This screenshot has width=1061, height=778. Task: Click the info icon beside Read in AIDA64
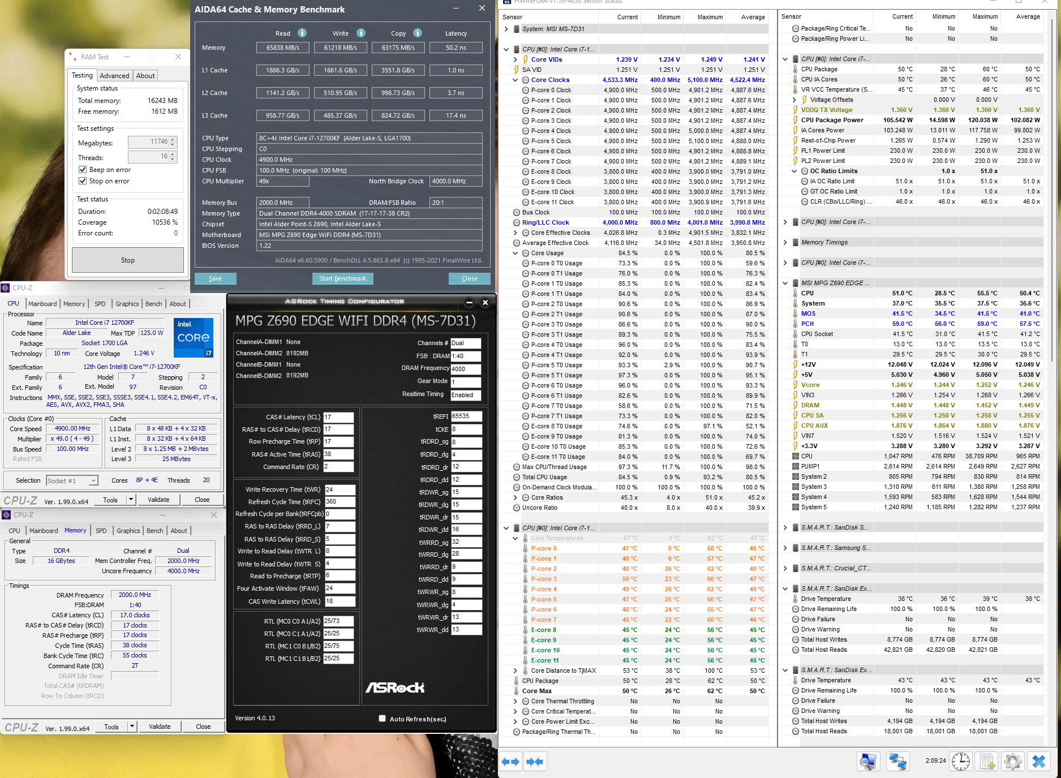tap(302, 33)
